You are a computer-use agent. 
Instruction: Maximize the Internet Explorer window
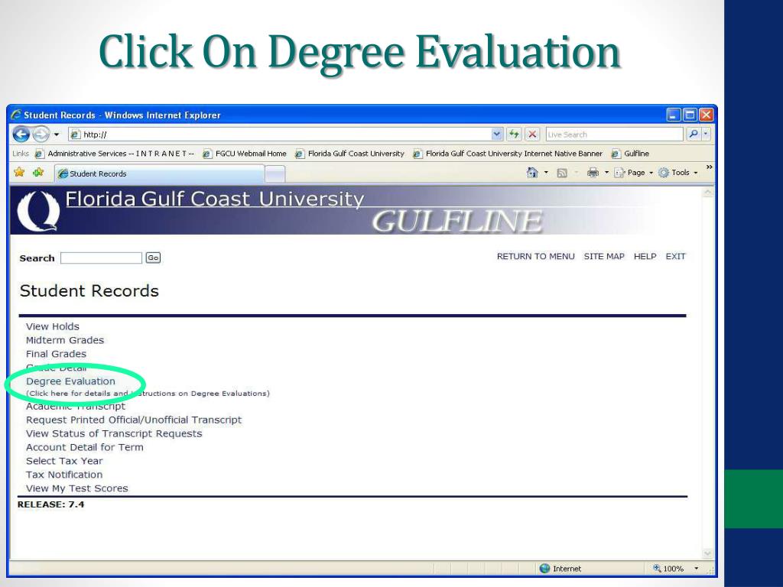(x=690, y=115)
